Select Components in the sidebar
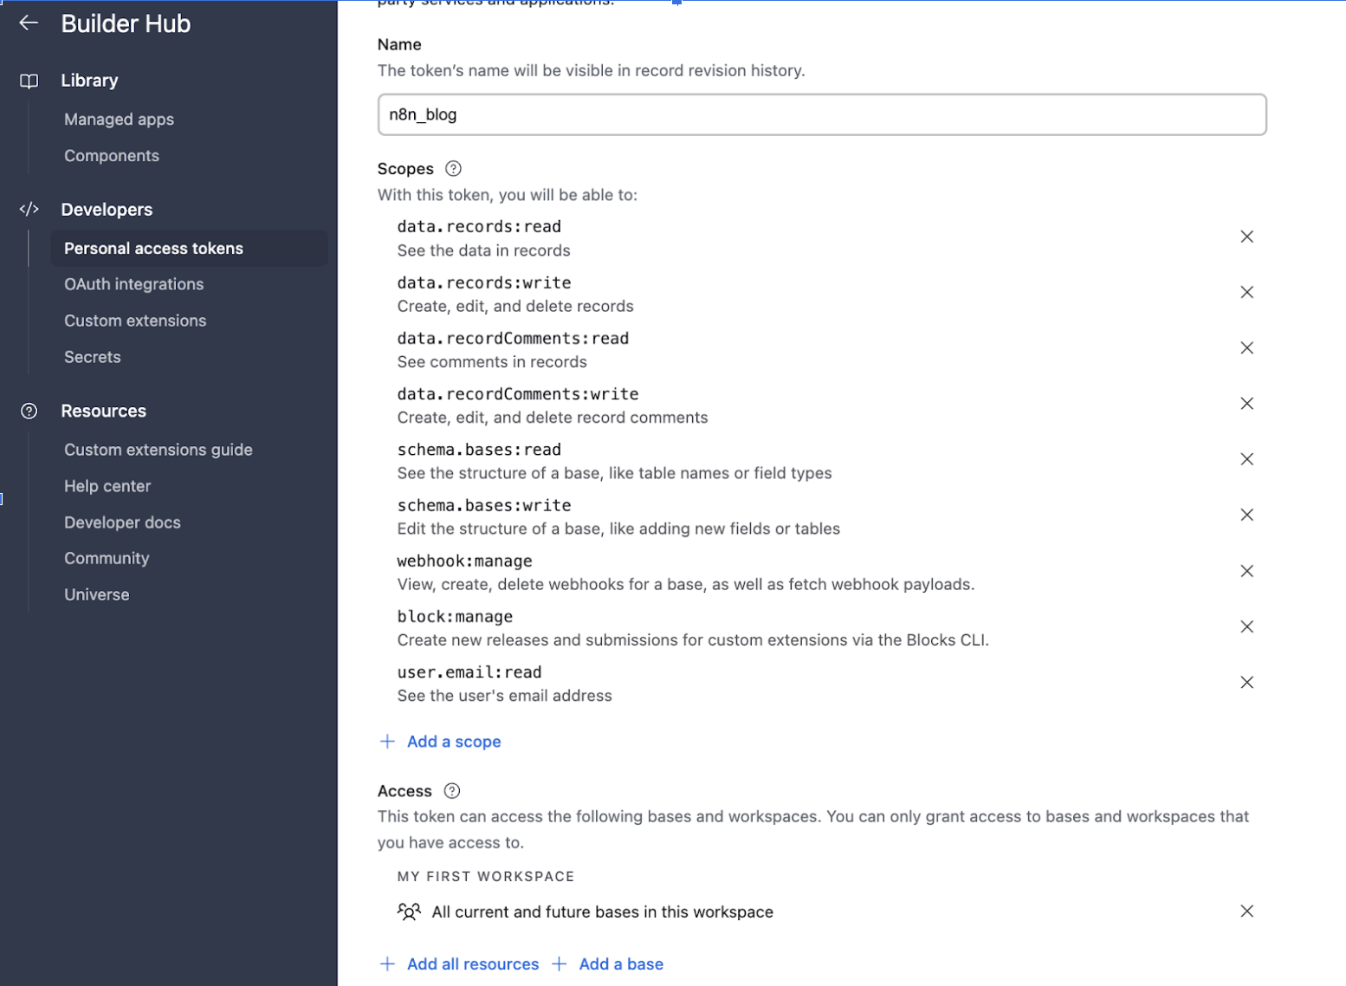This screenshot has width=1346, height=986. tap(112, 156)
